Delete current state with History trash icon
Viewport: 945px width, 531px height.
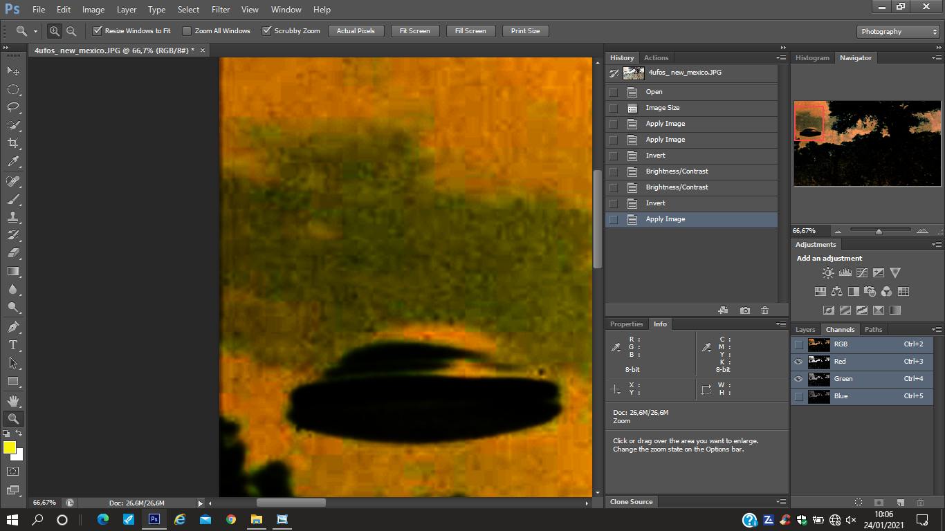[764, 310]
